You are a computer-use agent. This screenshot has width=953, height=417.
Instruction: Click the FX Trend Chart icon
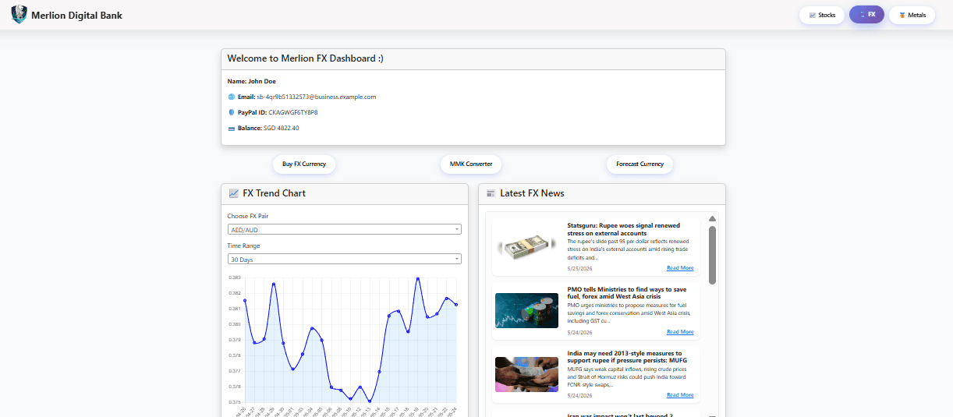click(234, 193)
